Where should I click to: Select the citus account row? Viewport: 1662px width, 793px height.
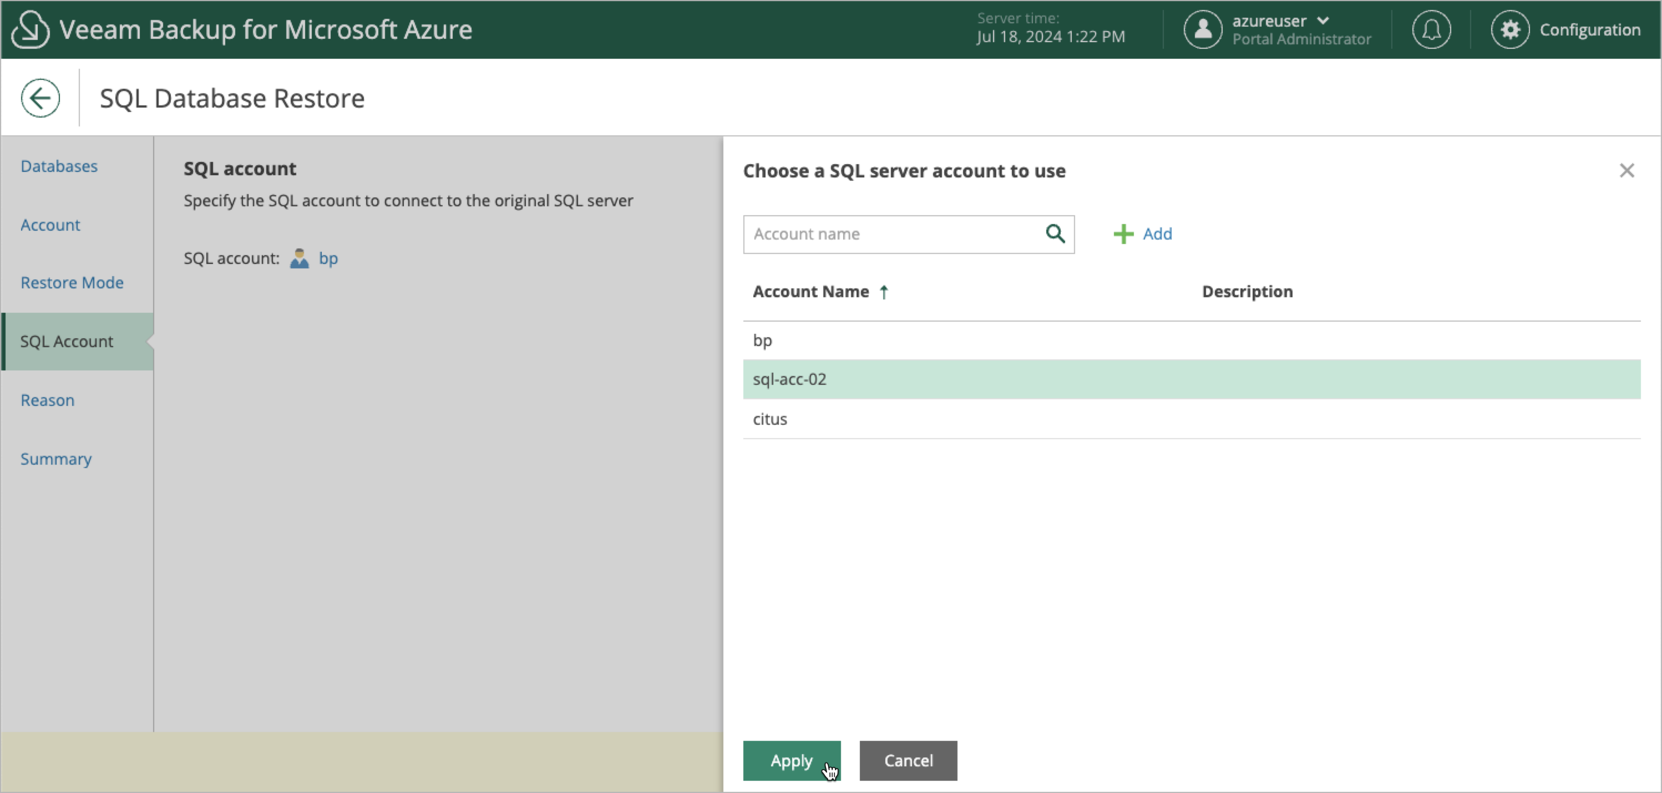[1191, 419]
